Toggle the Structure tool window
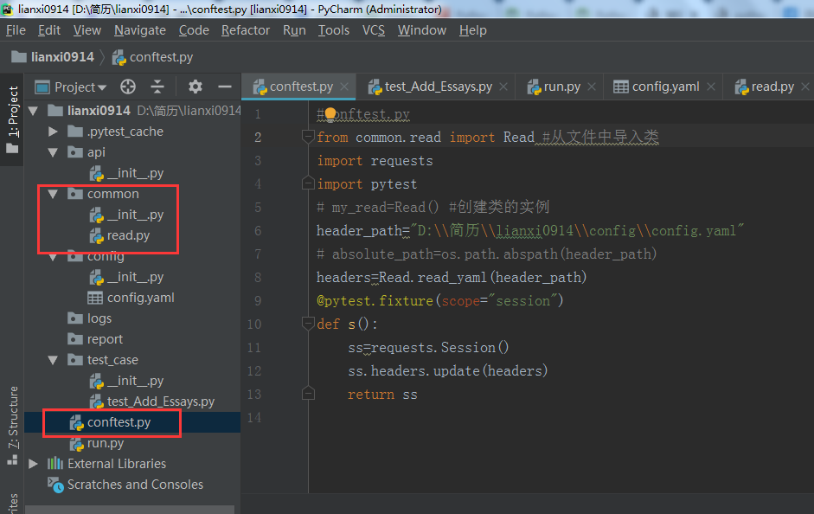Image resolution: width=814 pixels, height=514 pixels. (12, 426)
